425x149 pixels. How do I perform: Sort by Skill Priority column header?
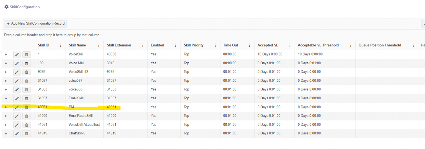pyautogui.click(x=193, y=45)
